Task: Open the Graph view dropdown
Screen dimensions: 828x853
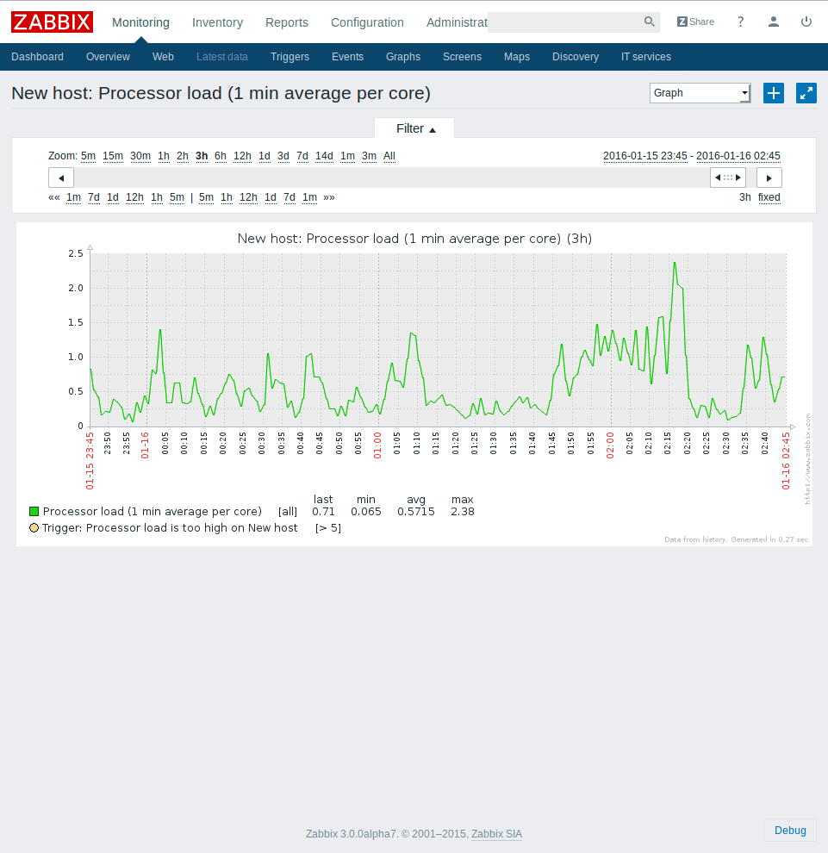Action: tap(700, 93)
